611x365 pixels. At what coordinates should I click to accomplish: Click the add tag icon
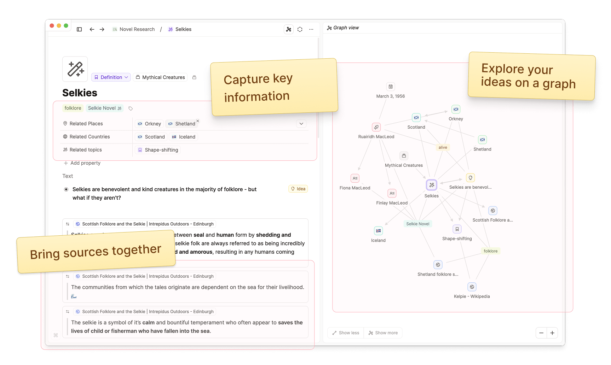click(131, 108)
